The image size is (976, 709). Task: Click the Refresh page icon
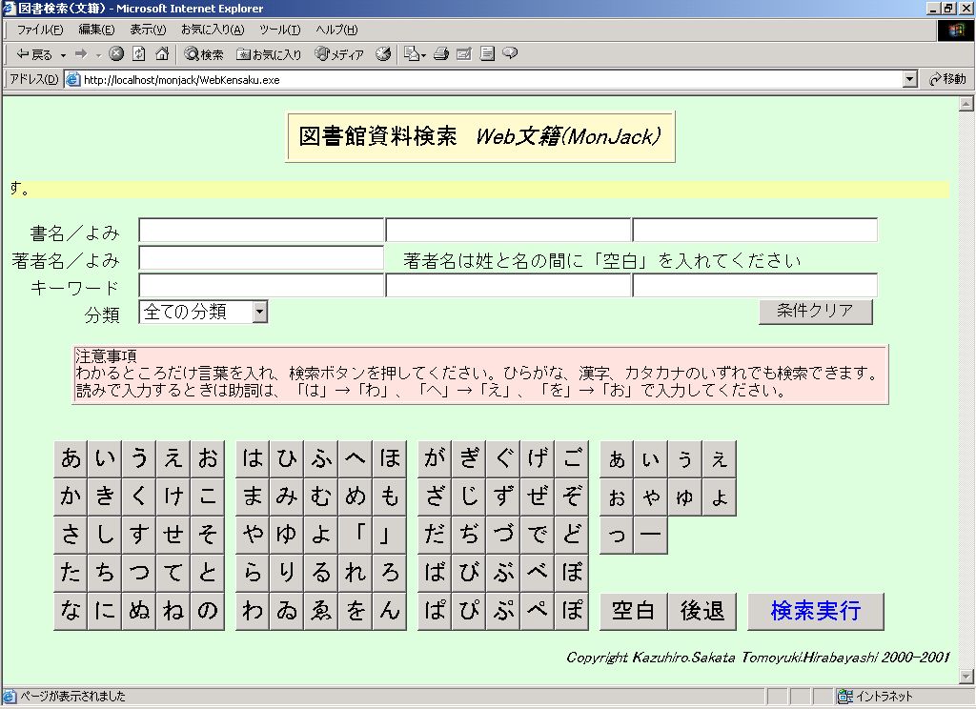[139, 54]
